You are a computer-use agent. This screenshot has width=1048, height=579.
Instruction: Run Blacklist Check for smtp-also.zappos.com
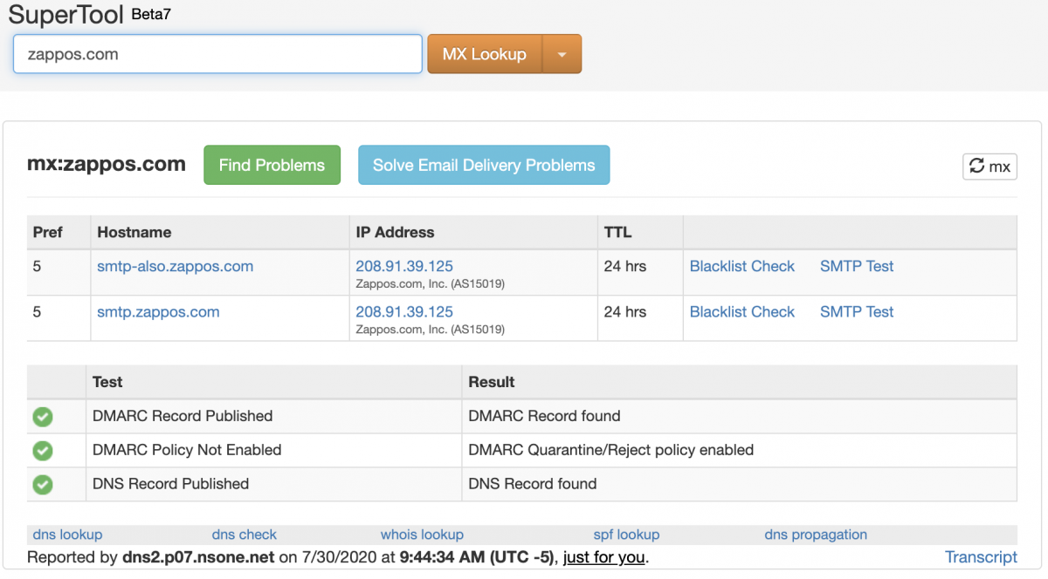[x=742, y=266]
